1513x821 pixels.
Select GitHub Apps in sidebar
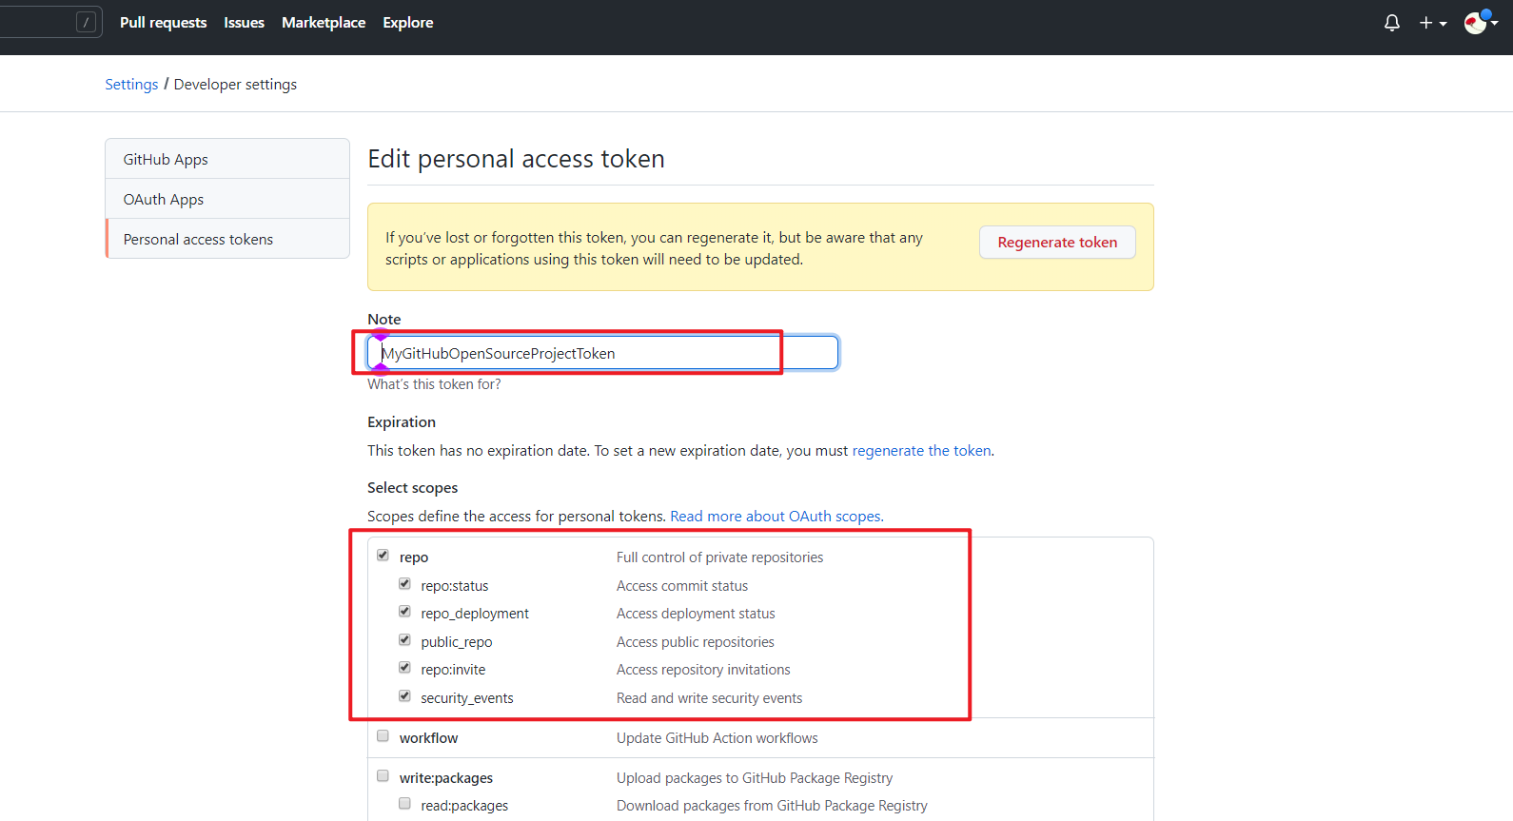point(227,159)
